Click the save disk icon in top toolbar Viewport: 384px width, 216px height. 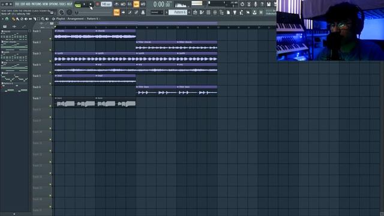[x=269, y=4]
